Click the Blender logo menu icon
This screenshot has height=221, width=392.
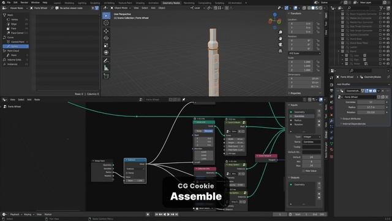tap(3, 2)
